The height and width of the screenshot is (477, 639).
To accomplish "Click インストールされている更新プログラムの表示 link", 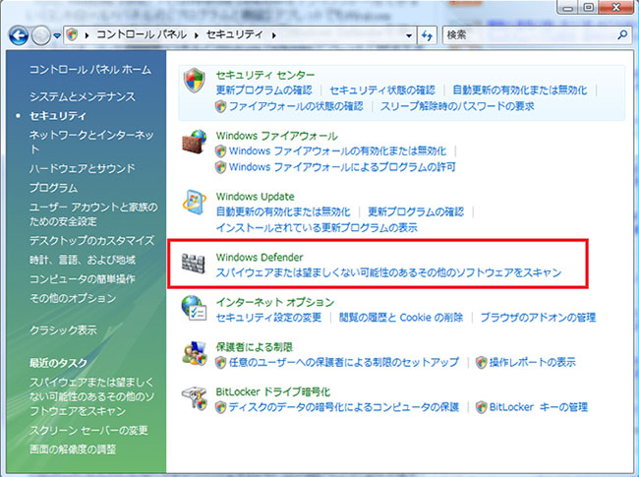I will (317, 227).
